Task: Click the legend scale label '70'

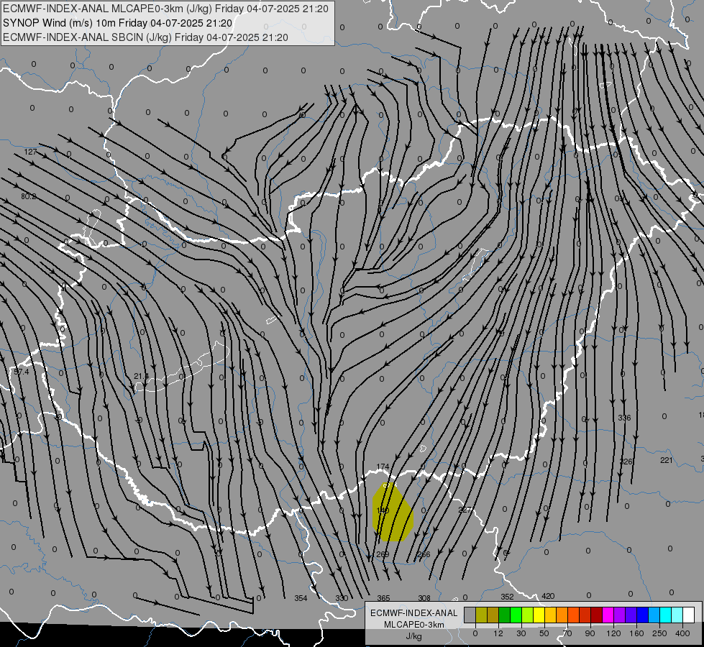Action: 567,633
